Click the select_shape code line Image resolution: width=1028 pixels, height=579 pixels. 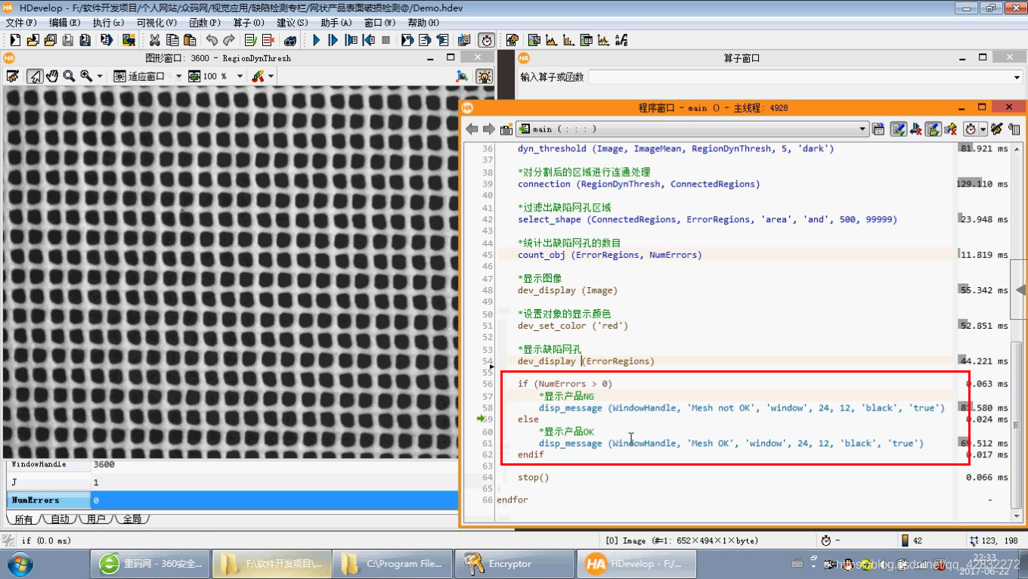[x=708, y=219]
